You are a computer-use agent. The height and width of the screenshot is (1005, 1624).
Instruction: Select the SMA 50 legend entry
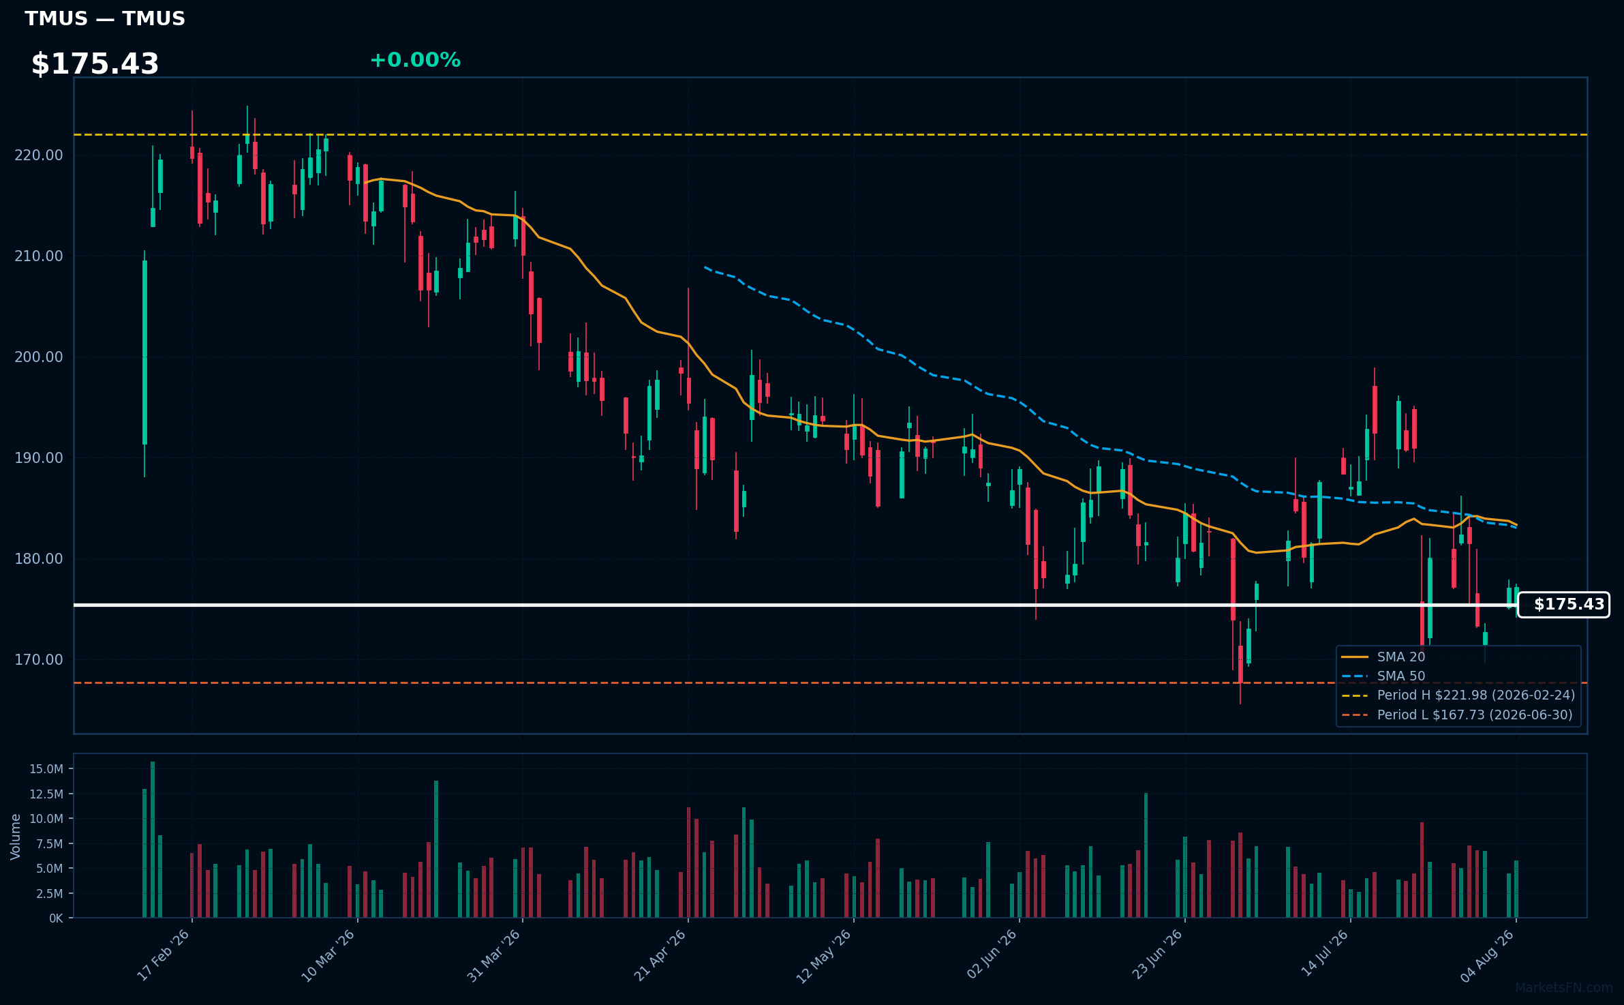pos(1383,676)
